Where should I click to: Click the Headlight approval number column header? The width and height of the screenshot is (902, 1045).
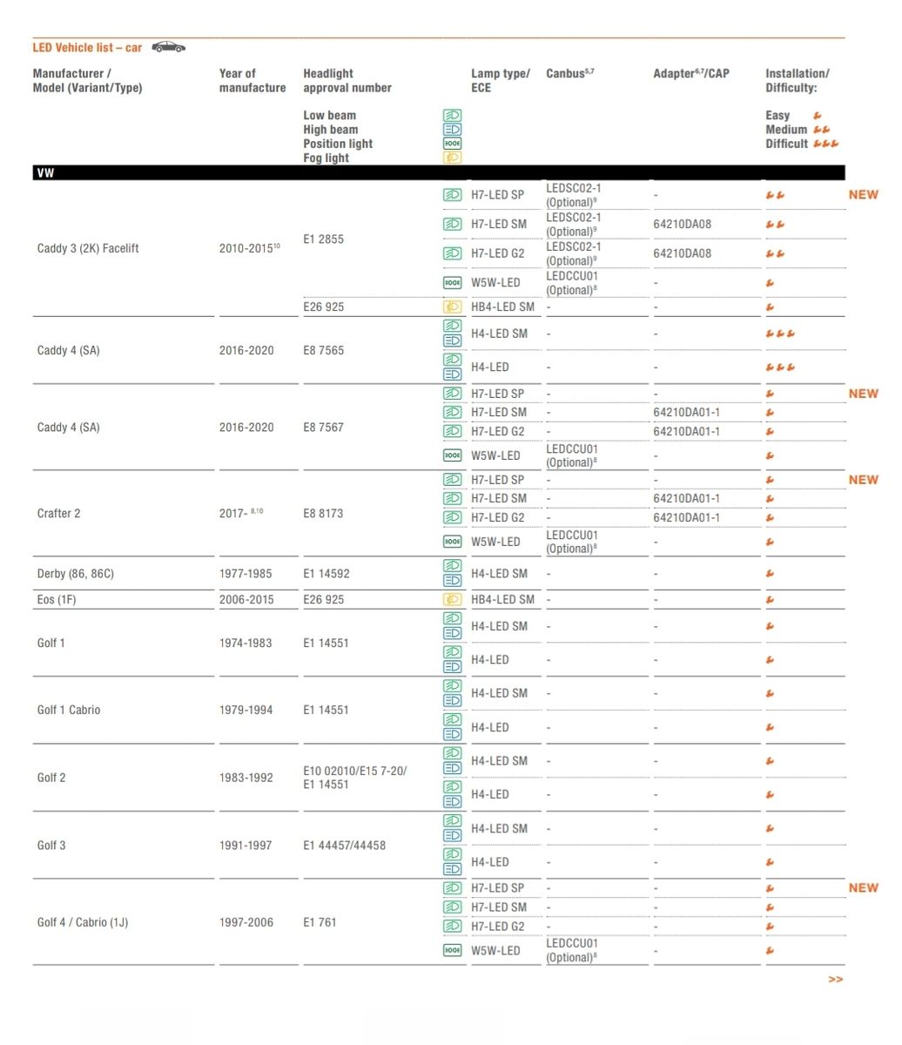pyautogui.click(x=347, y=80)
